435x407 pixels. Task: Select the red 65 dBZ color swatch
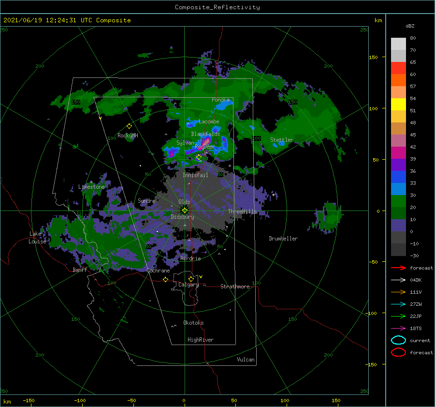(x=398, y=68)
